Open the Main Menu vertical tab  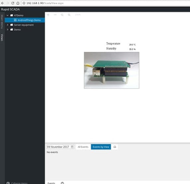2,22
